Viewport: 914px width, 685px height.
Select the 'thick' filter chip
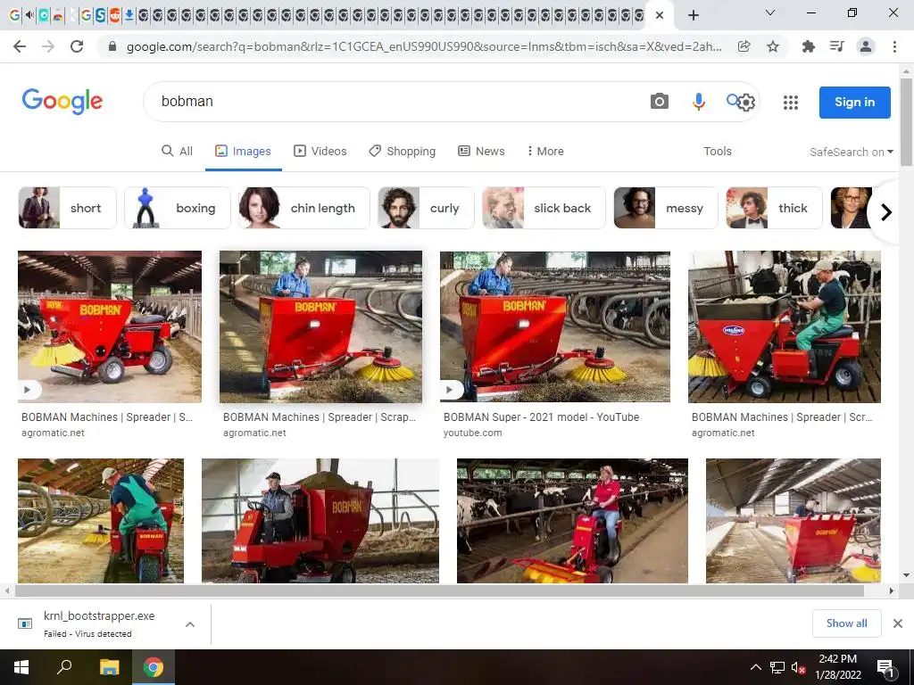774,208
